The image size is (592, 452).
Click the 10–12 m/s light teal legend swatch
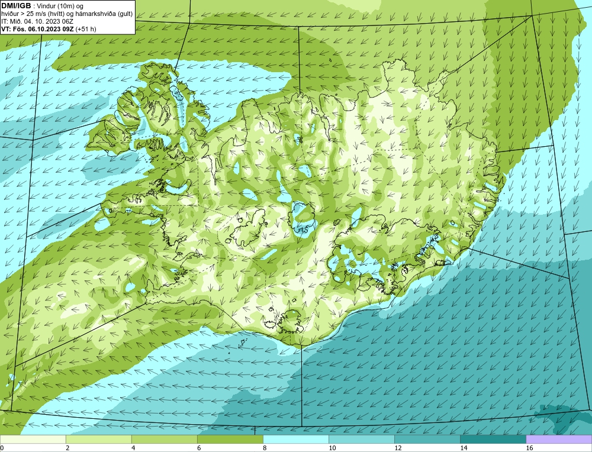(x=361, y=439)
